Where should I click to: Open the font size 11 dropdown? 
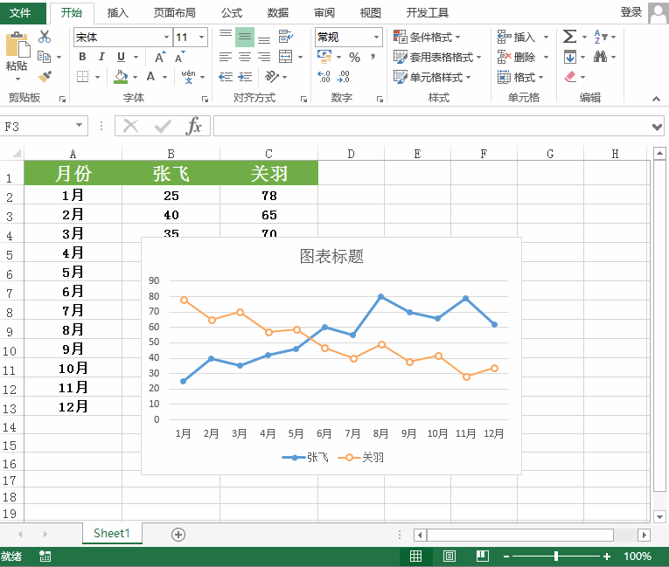[x=201, y=37]
